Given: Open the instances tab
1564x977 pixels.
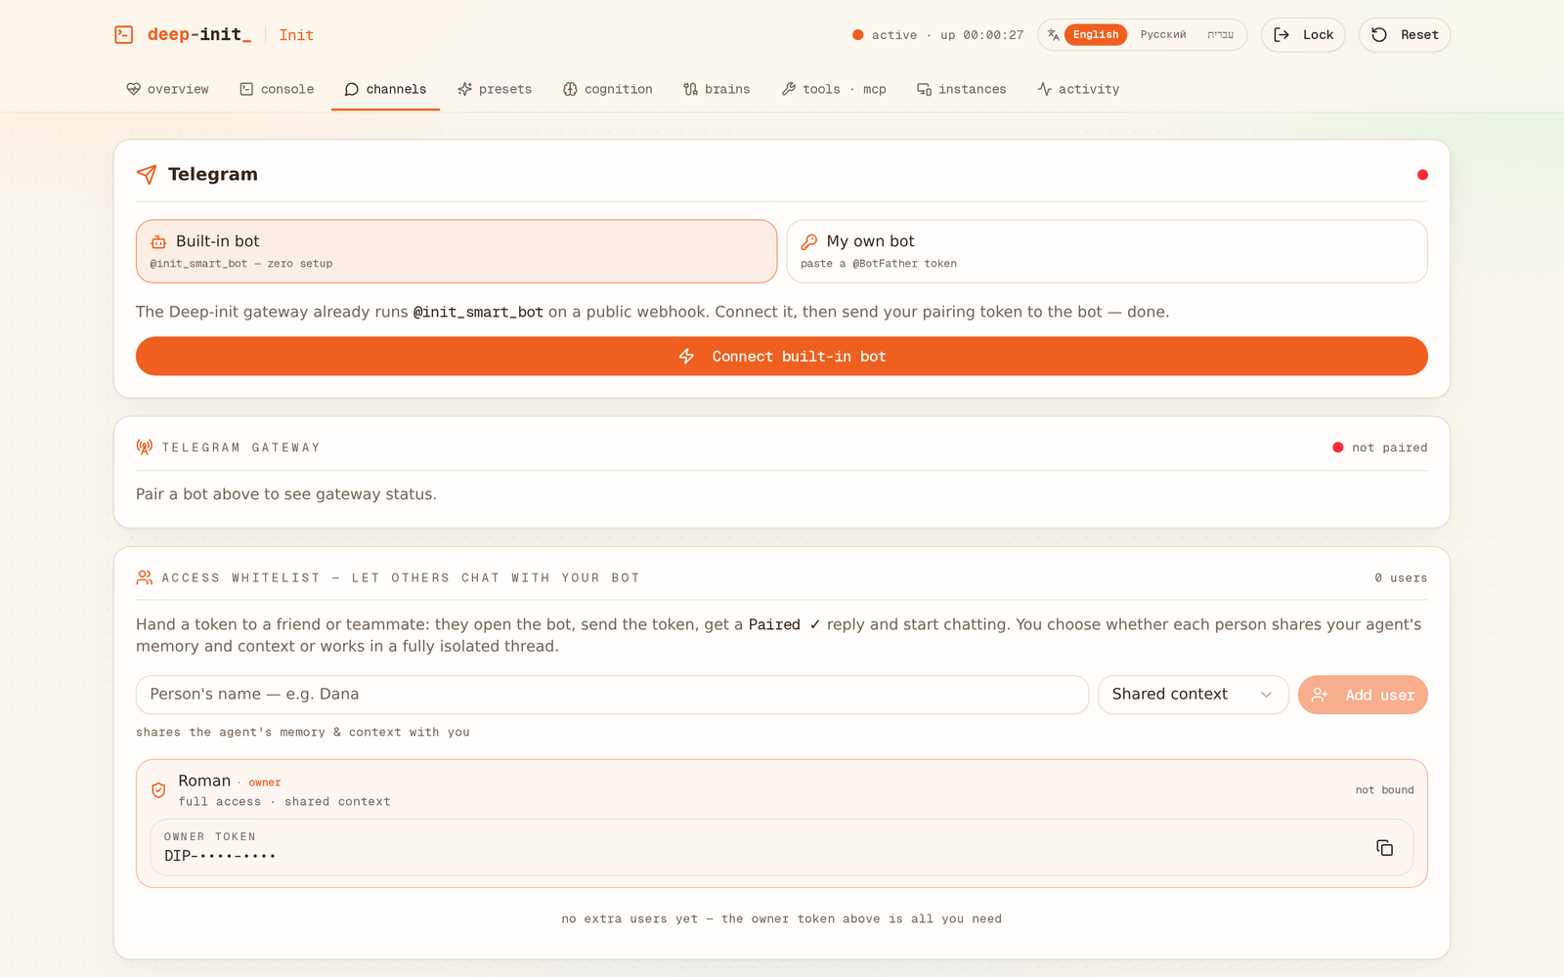Looking at the screenshot, I should 961,89.
